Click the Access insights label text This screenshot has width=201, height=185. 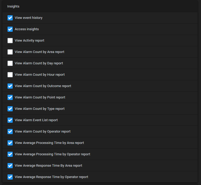pos(27,29)
